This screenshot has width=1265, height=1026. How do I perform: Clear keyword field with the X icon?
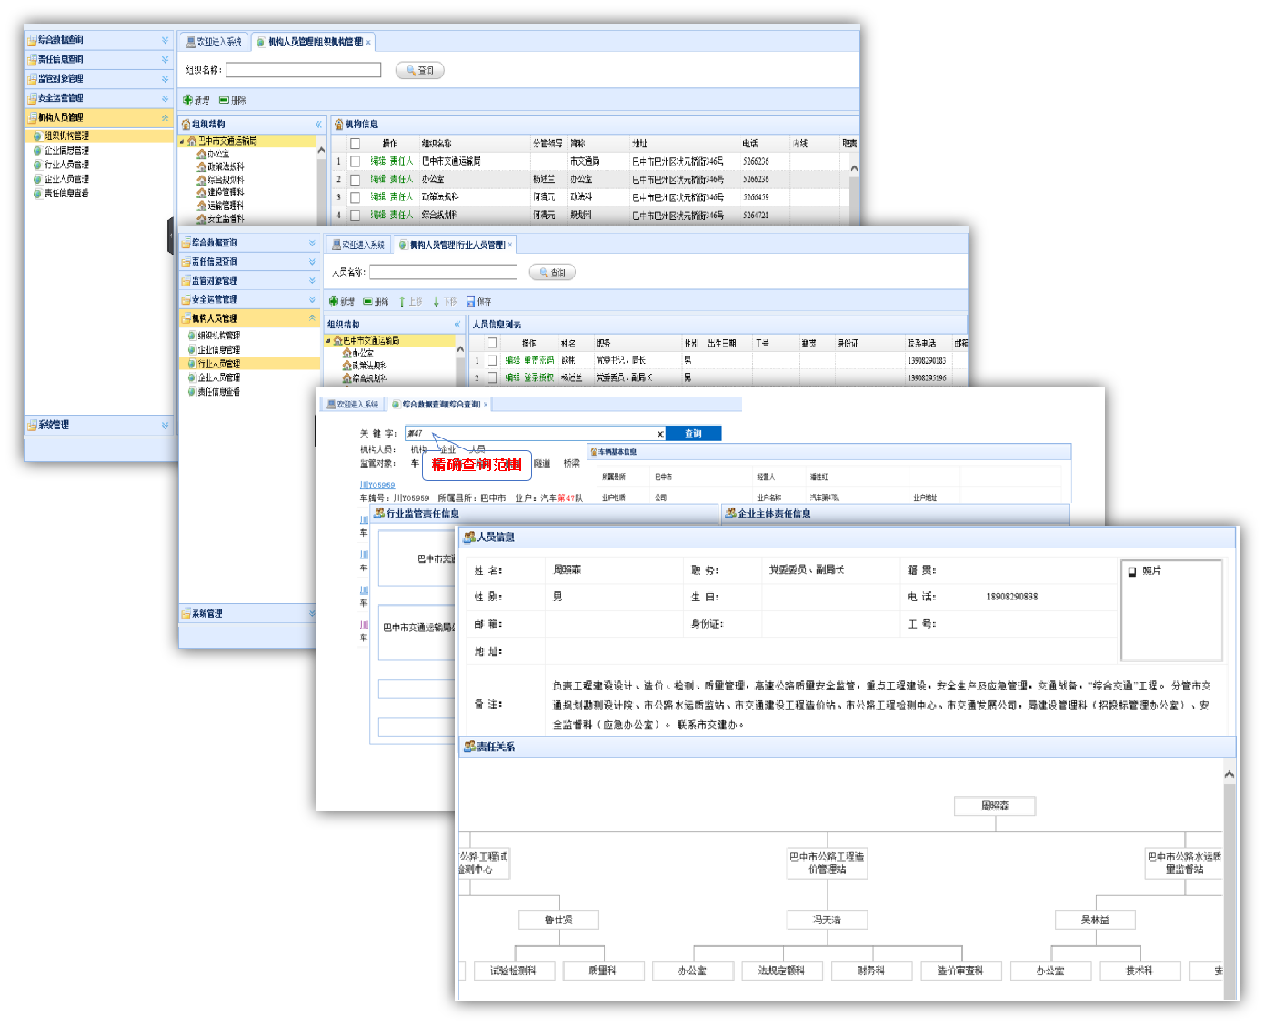(x=660, y=434)
